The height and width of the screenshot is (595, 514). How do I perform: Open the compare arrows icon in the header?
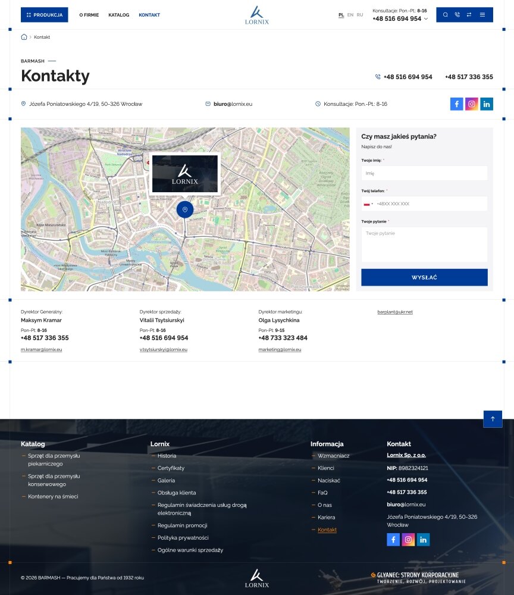[x=469, y=15]
